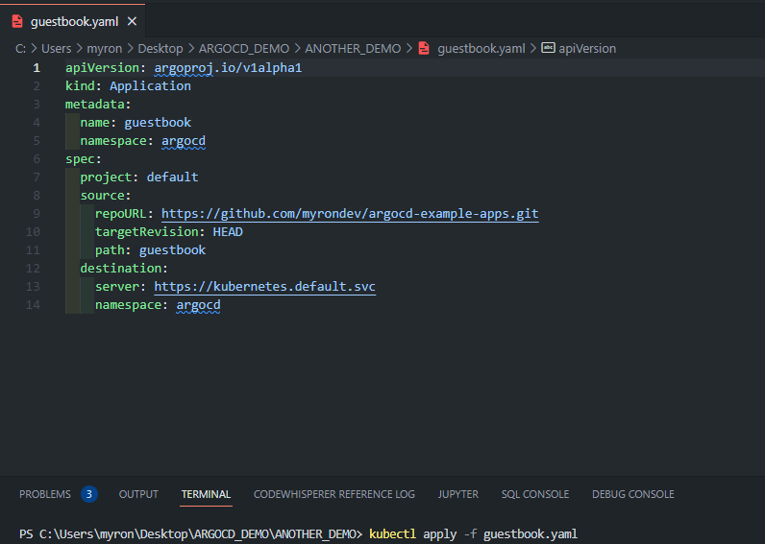Switch to the JUPYTER panel tab
Viewport: 765px width, 544px height.
[x=458, y=494]
